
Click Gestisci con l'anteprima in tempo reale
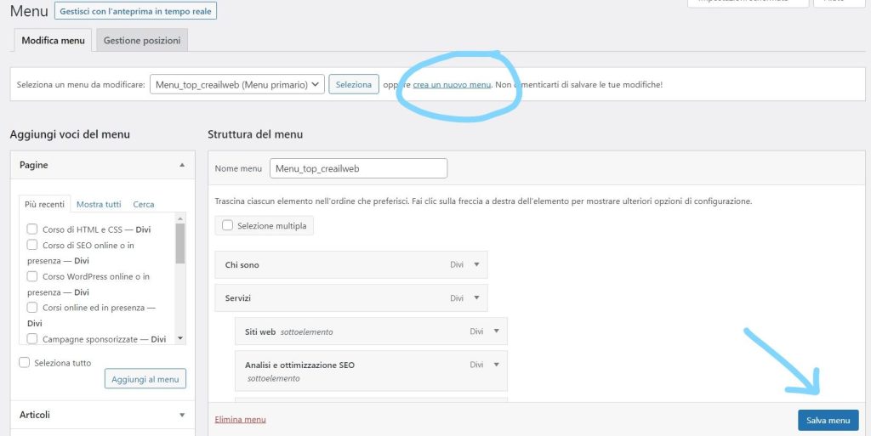click(135, 11)
